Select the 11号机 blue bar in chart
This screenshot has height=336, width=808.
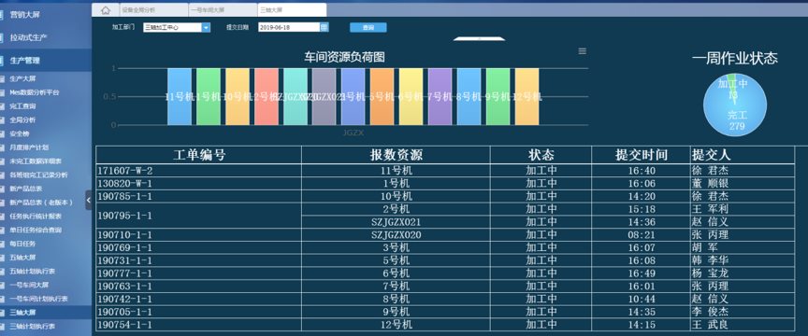coord(180,97)
